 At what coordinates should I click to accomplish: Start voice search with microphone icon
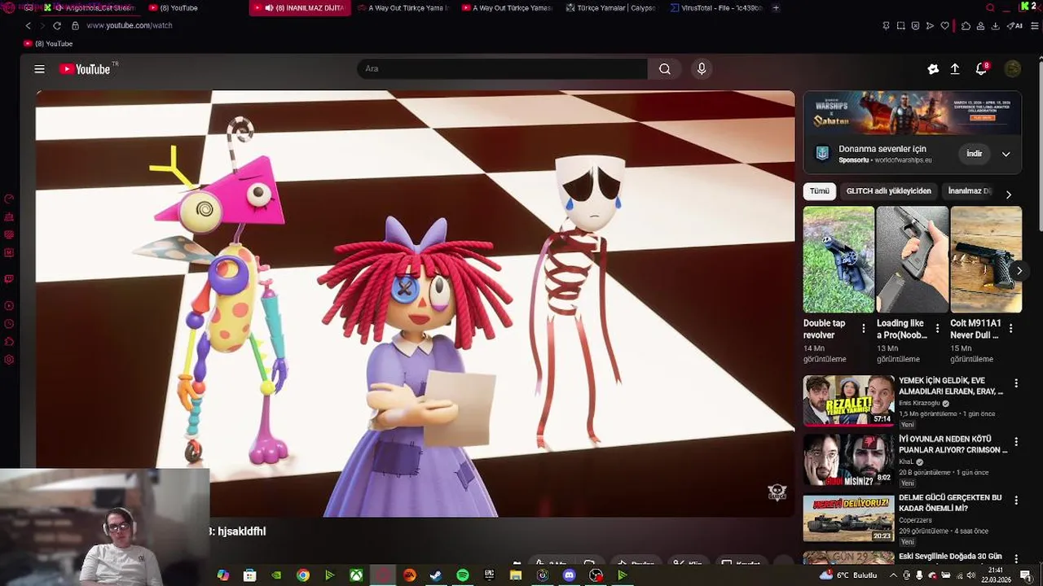tap(702, 69)
